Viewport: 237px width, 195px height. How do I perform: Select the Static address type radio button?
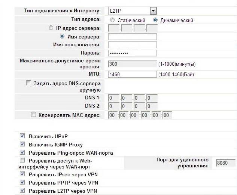[112, 20]
